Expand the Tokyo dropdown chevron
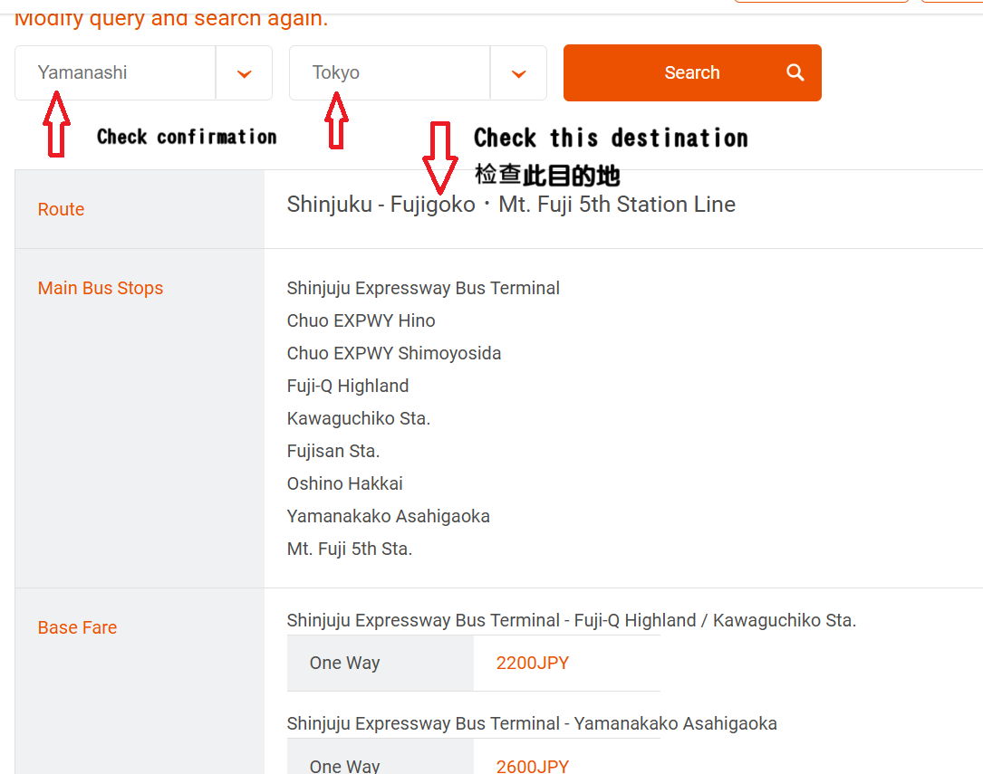The width and height of the screenshot is (983, 774). (518, 73)
